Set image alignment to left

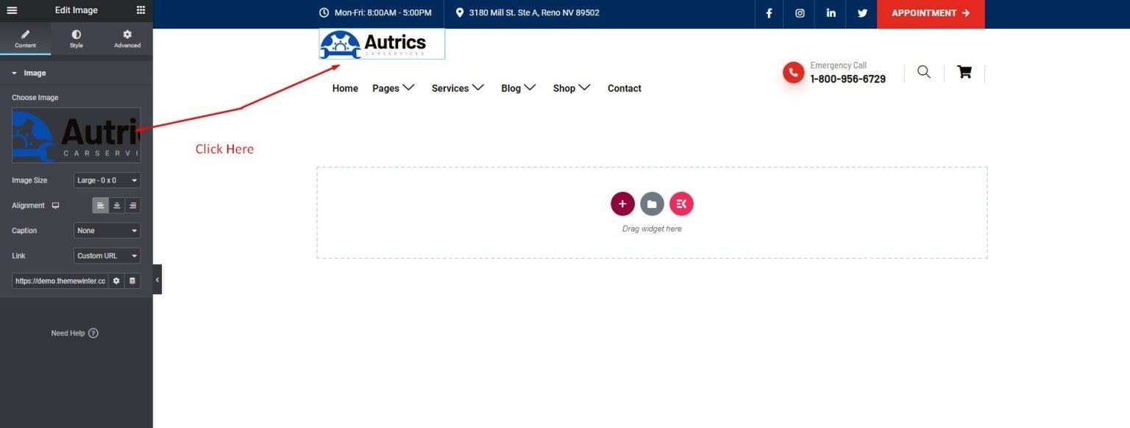pyautogui.click(x=101, y=205)
